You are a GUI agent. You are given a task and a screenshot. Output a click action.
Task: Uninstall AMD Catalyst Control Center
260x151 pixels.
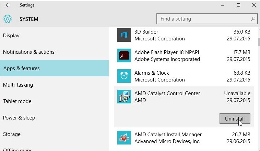coord(235,118)
